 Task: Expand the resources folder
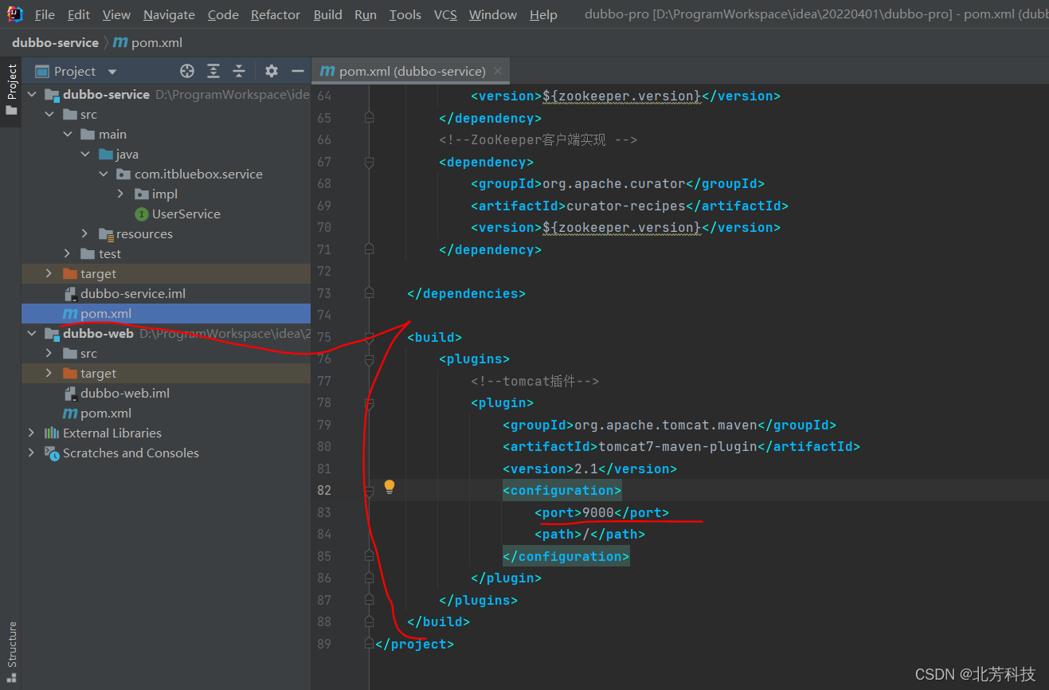85,233
